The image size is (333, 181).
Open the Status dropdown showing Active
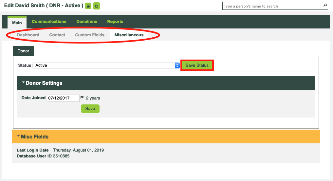pos(106,65)
